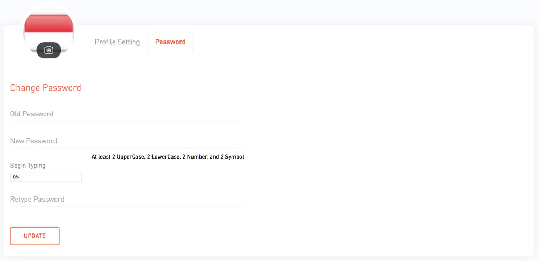Focus the Old Password field
Screen dimensions: 539x261
coord(127,114)
